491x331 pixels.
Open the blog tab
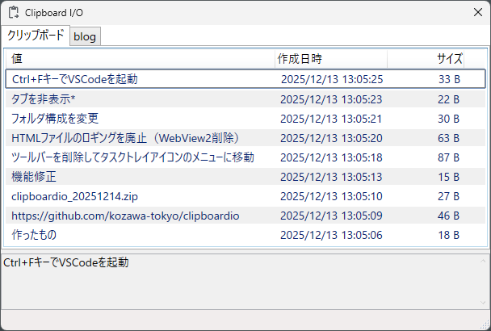coord(85,36)
